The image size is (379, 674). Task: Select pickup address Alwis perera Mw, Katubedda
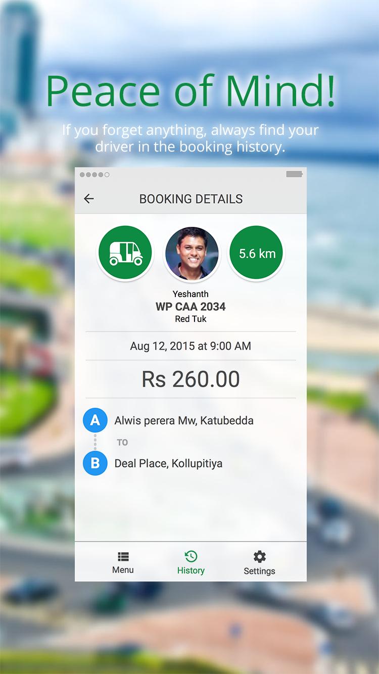click(x=184, y=420)
